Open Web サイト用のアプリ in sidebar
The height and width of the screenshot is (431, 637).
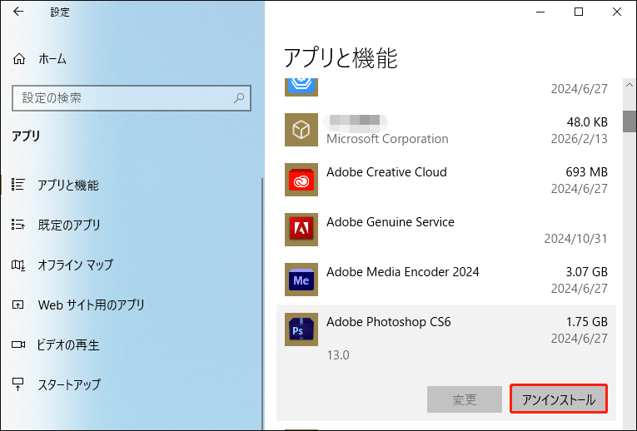pos(91,305)
